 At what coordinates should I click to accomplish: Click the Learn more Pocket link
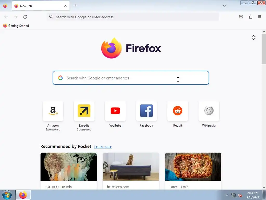103,147
